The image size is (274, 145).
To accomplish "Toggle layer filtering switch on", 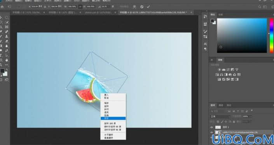I will 252,110.
